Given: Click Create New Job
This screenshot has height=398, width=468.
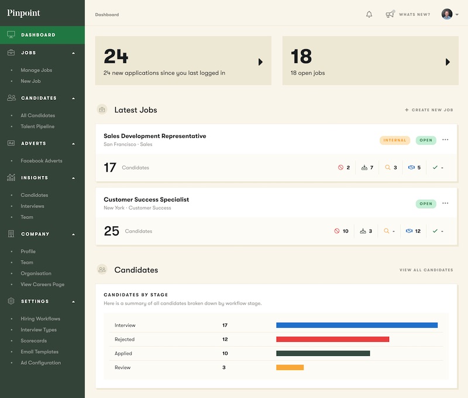Looking at the screenshot, I should click(429, 110).
